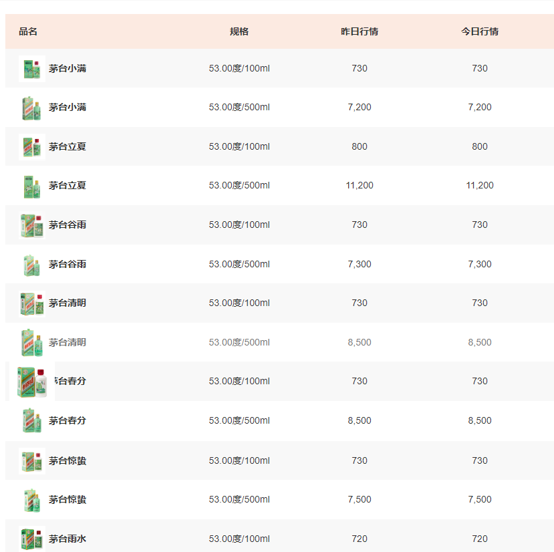Viewport: 554px width, 552px height.
Task: Click yesterday's 7,300 price for 茅台谷雨
Action: [x=360, y=265]
